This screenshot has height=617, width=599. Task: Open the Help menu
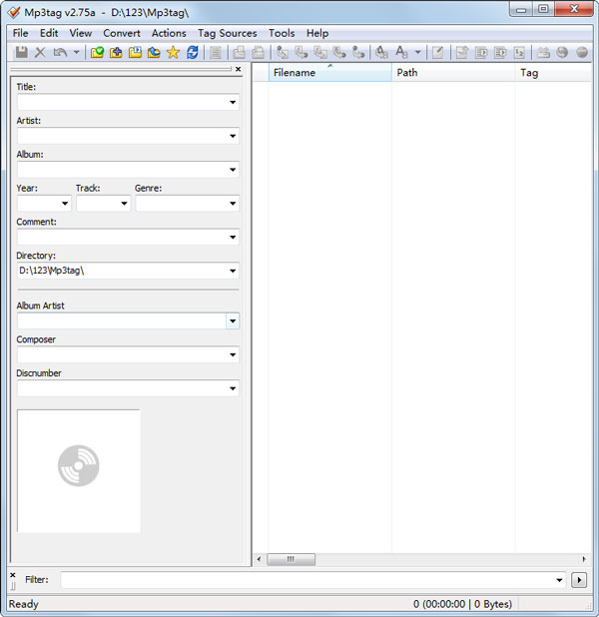[317, 33]
